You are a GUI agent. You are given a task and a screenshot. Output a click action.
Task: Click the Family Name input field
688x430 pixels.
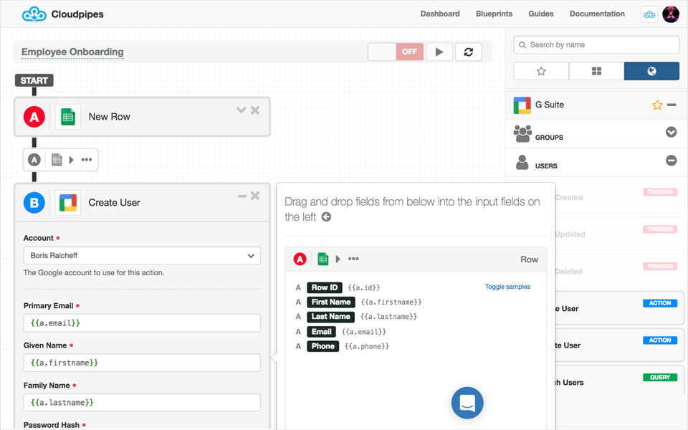click(142, 402)
